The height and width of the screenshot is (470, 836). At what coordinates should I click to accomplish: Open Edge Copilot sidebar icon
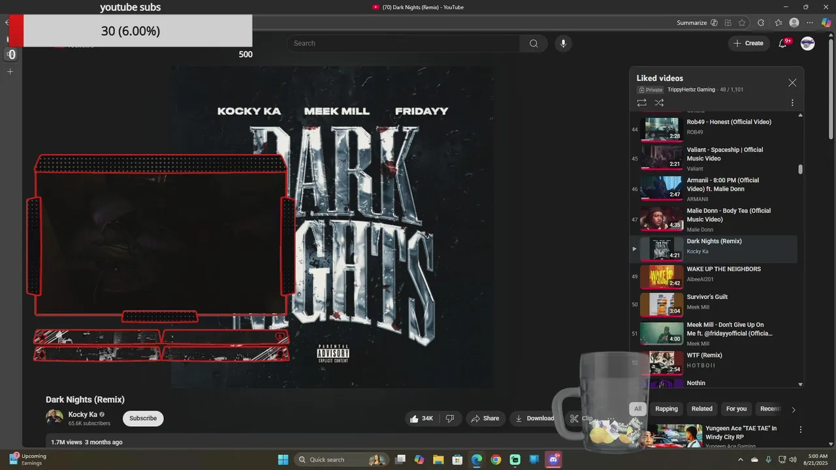tap(826, 22)
